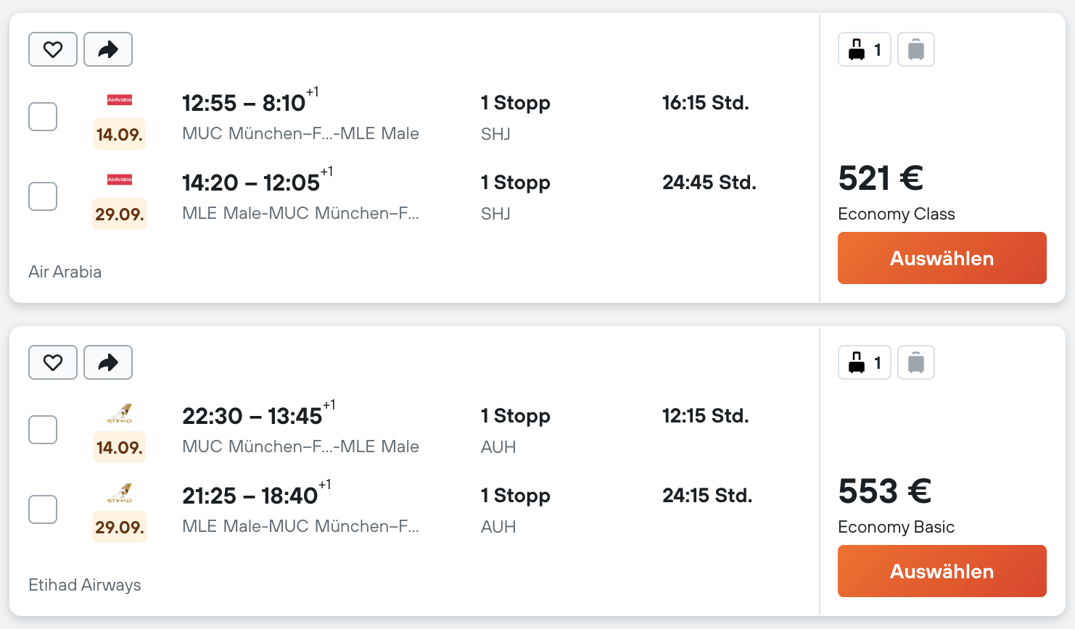Click the carry-on bag icon for the 521 € offer
Image resolution: width=1075 pixels, height=629 pixels.
tap(865, 49)
